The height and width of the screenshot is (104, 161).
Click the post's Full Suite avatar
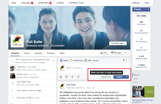click(x=62, y=86)
